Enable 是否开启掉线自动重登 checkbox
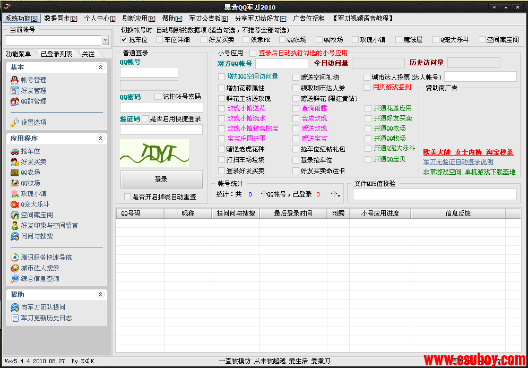The image size is (528, 368). 127,197
